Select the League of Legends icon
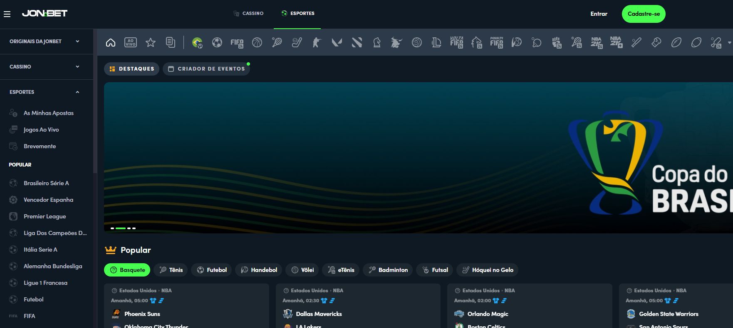Image resolution: width=733 pixels, height=328 pixels. [x=436, y=42]
